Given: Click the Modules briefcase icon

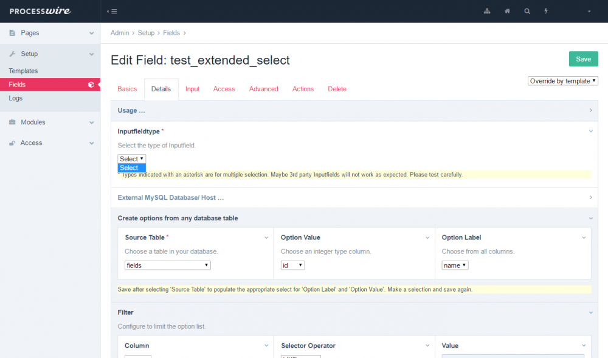Looking at the screenshot, I should [13, 122].
